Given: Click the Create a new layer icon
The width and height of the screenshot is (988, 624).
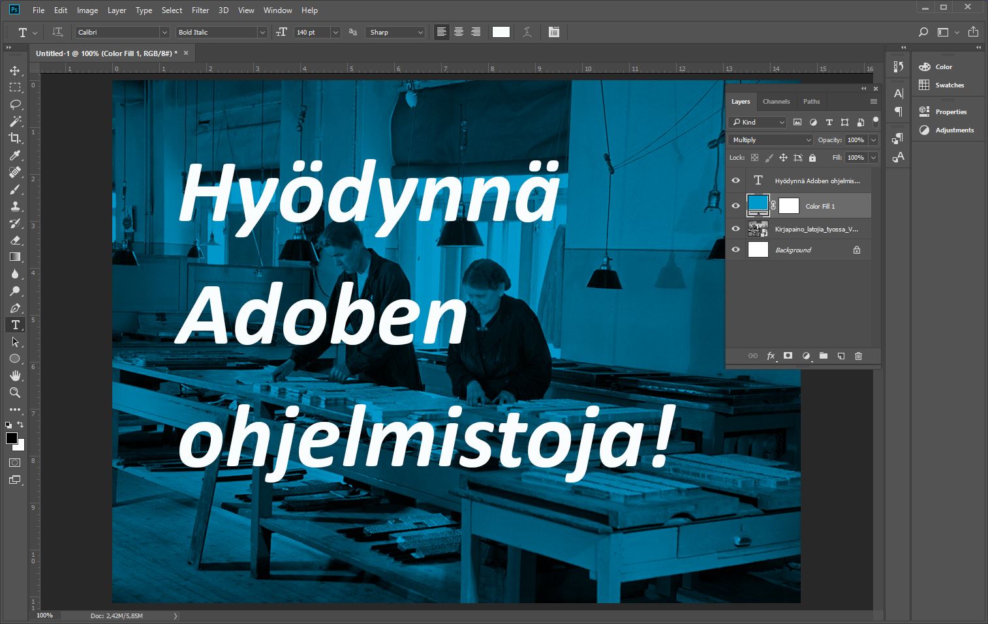Looking at the screenshot, I should pos(841,355).
